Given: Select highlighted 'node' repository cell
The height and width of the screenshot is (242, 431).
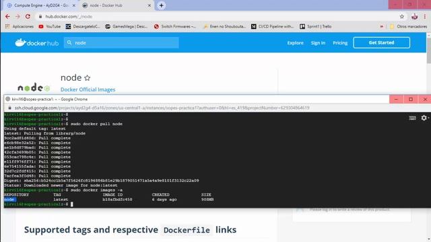Looking at the screenshot, I should pos(9,200).
